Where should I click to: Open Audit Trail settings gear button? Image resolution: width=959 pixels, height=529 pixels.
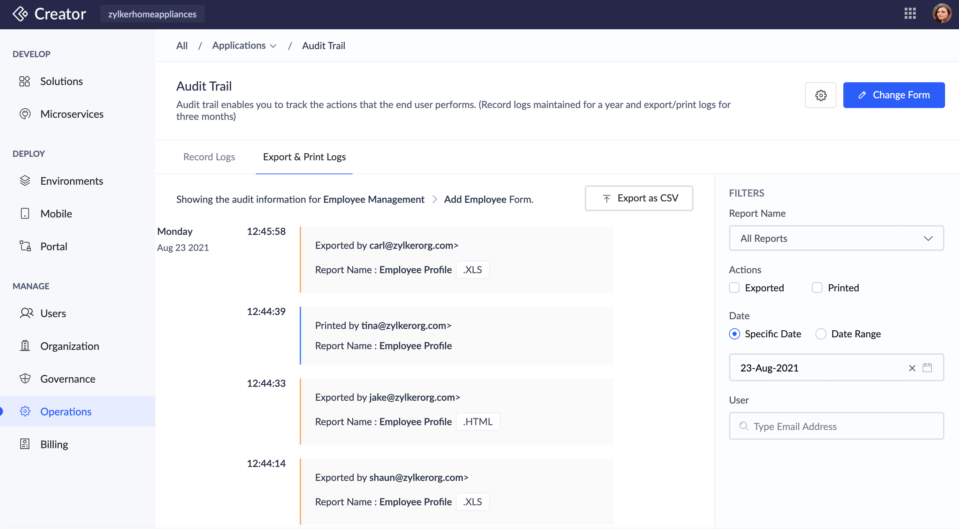click(x=821, y=95)
